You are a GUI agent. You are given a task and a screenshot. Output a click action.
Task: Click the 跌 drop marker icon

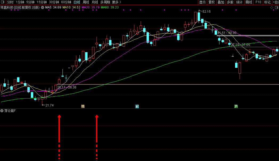(236, 106)
